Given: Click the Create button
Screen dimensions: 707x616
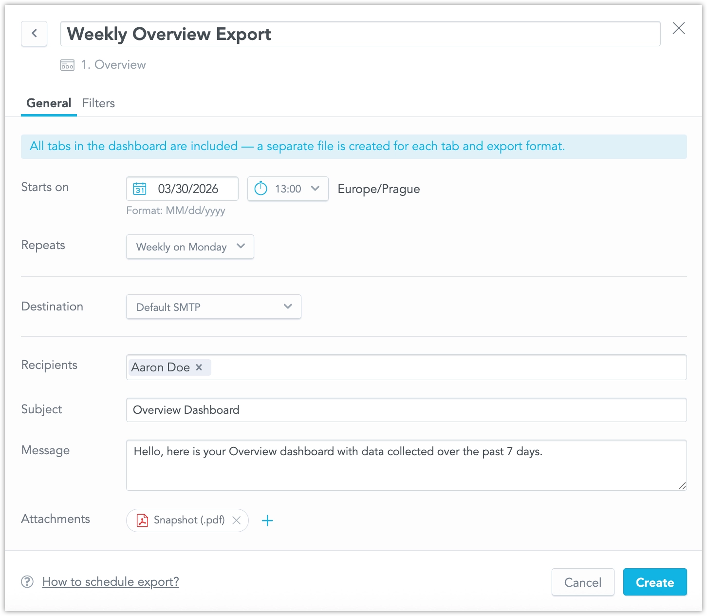Looking at the screenshot, I should tap(655, 582).
